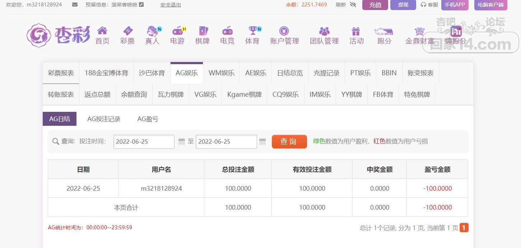Screen dimensions: 521x248
Task: Click the mail envelope icon
Action: [x=75, y=5]
